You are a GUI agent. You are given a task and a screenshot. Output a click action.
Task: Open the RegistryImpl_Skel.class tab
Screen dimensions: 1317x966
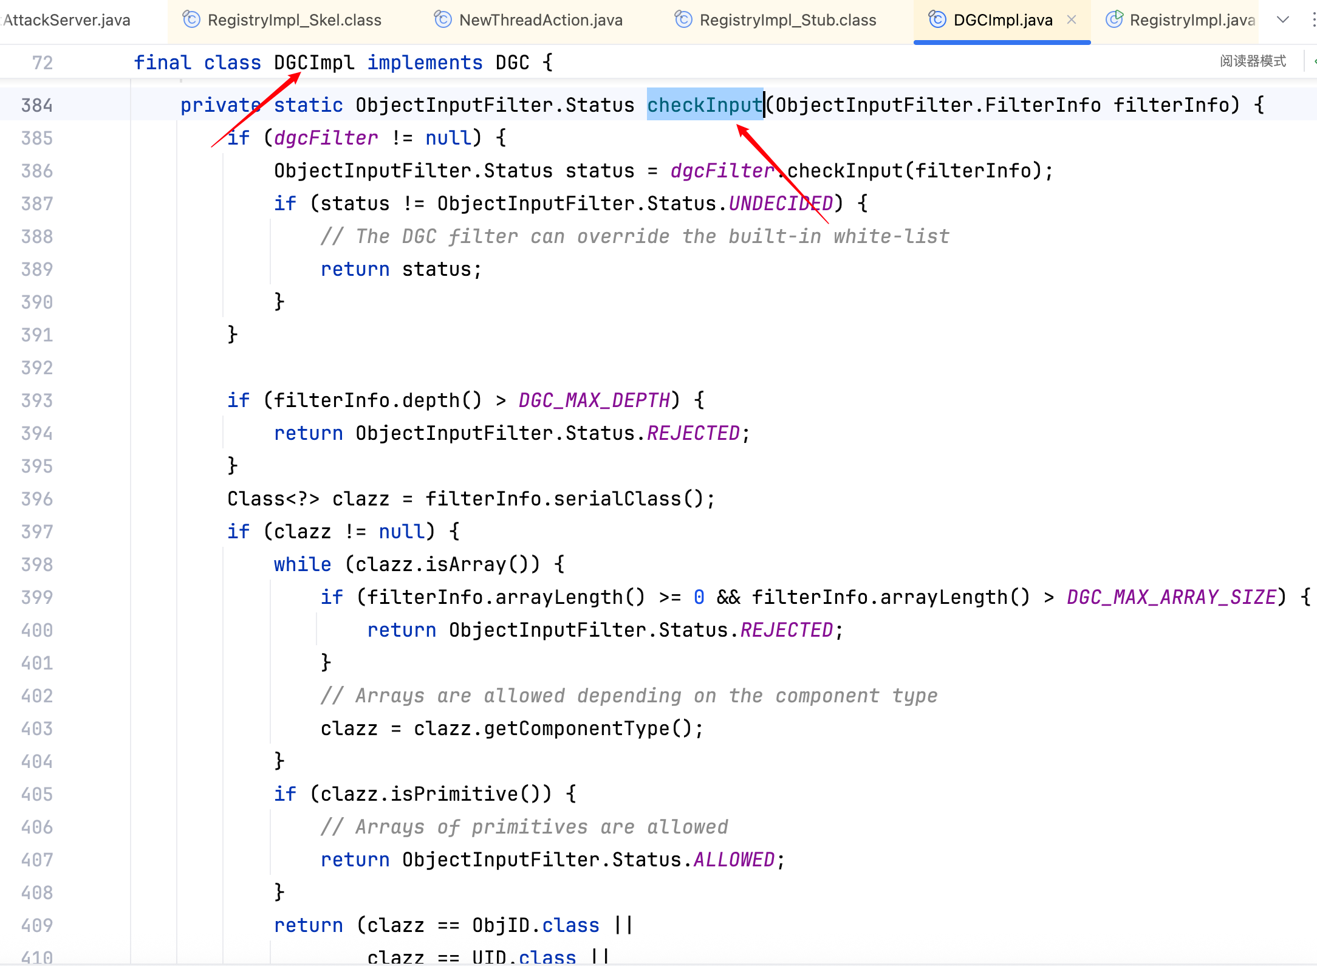[294, 20]
